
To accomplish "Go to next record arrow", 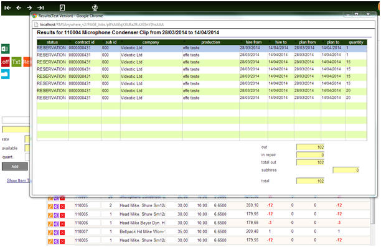I will click(x=29, y=8).
